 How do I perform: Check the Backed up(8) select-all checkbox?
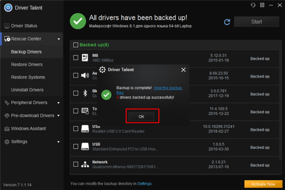(x=76, y=45)
